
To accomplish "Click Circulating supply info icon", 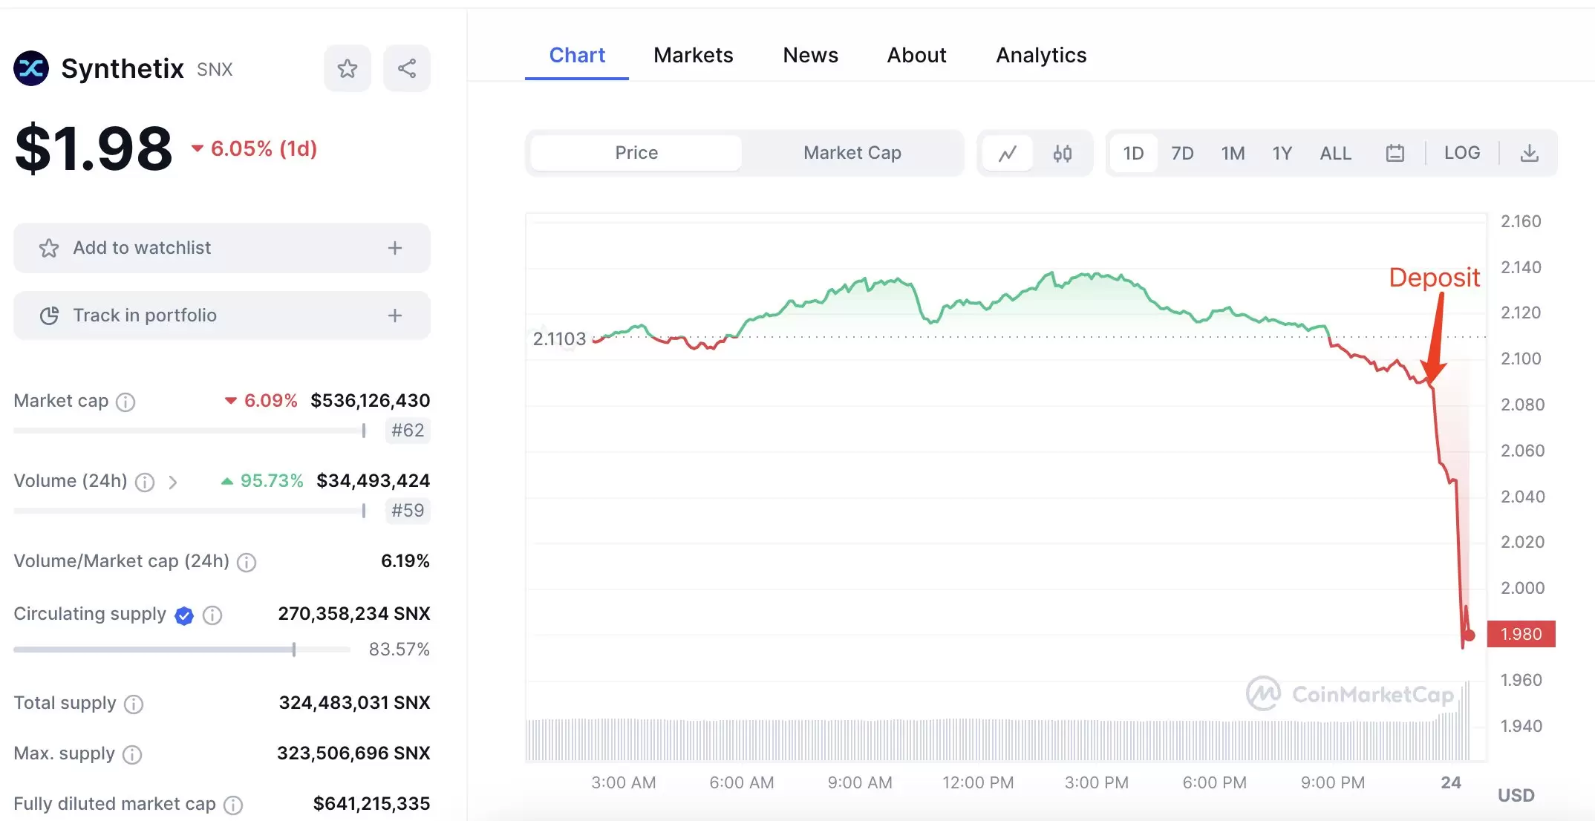I will point(212,615).
